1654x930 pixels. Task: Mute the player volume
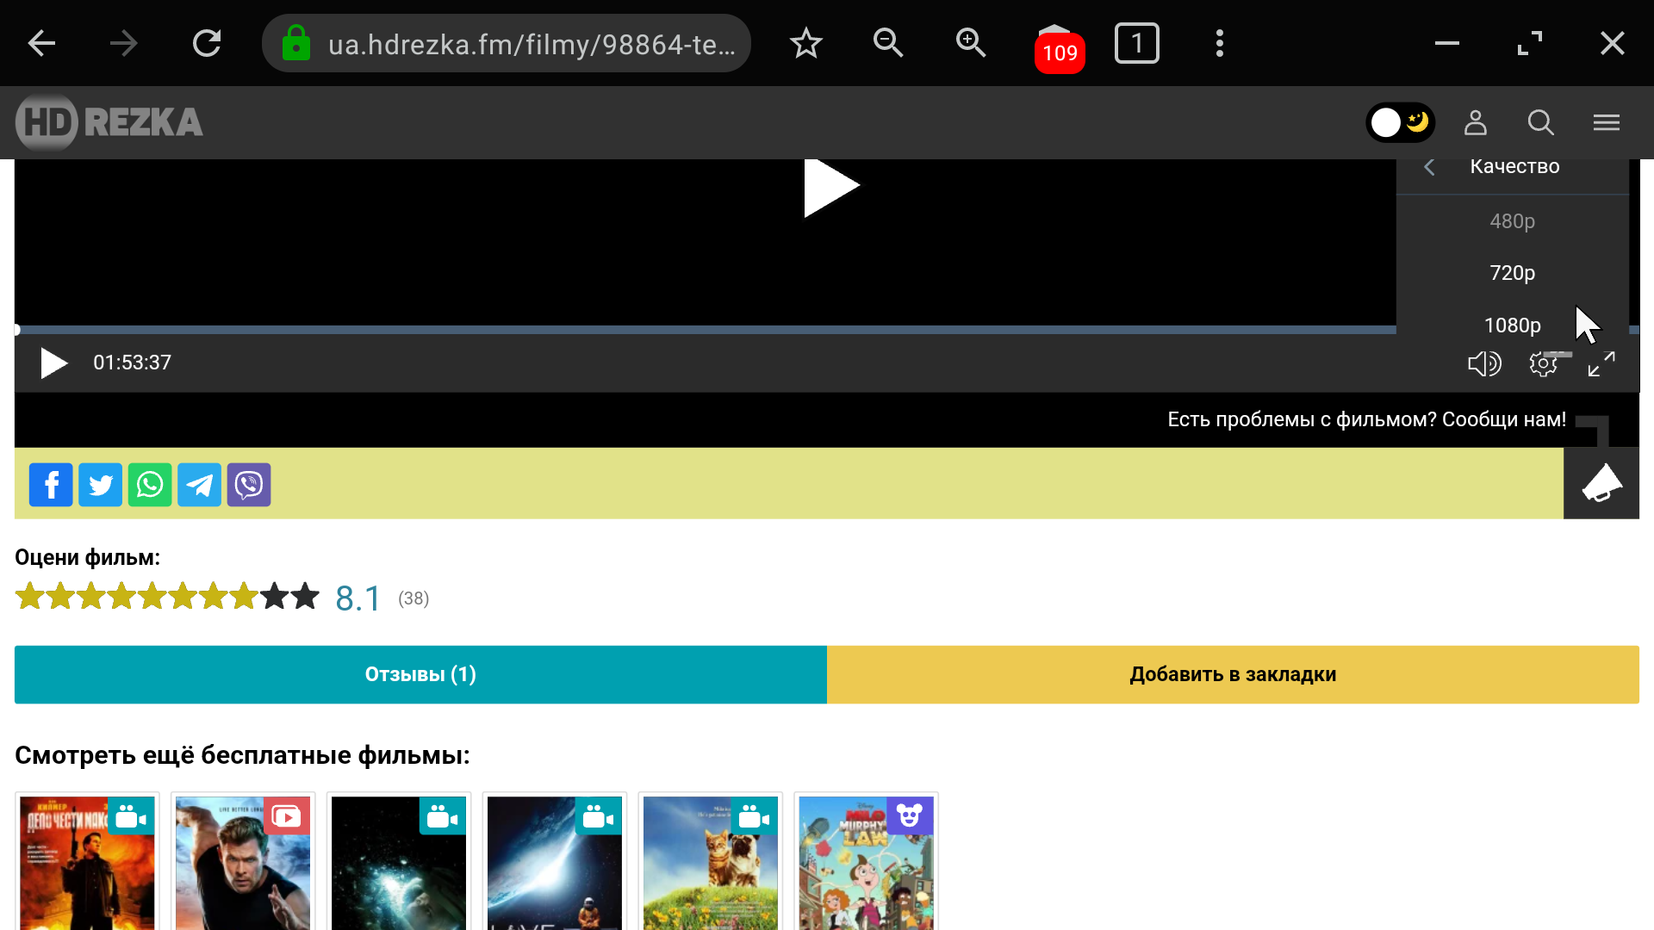coord(1483,363)
